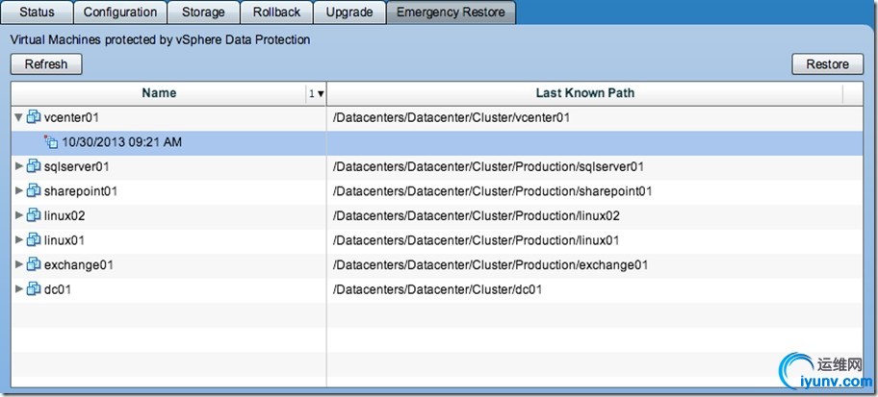Click the Last Known Path column header

585,93
